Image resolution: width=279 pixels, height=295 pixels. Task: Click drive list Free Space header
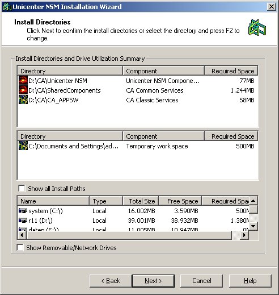(180, 201)
